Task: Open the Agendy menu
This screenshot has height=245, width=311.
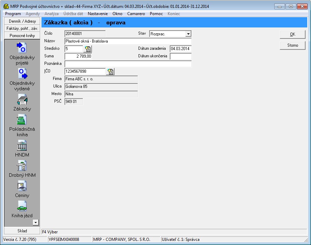Action: coord(33,14)
